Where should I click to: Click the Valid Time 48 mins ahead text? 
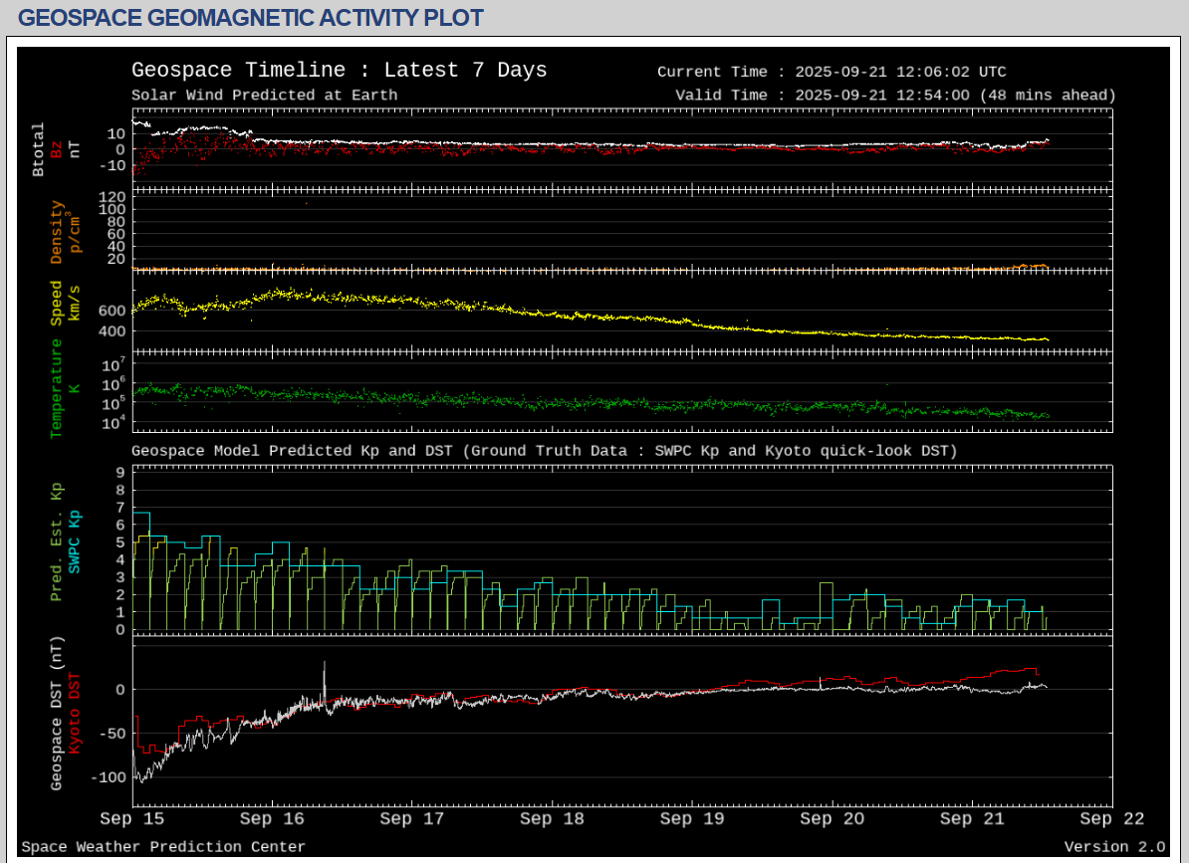(x=895, y=96)
